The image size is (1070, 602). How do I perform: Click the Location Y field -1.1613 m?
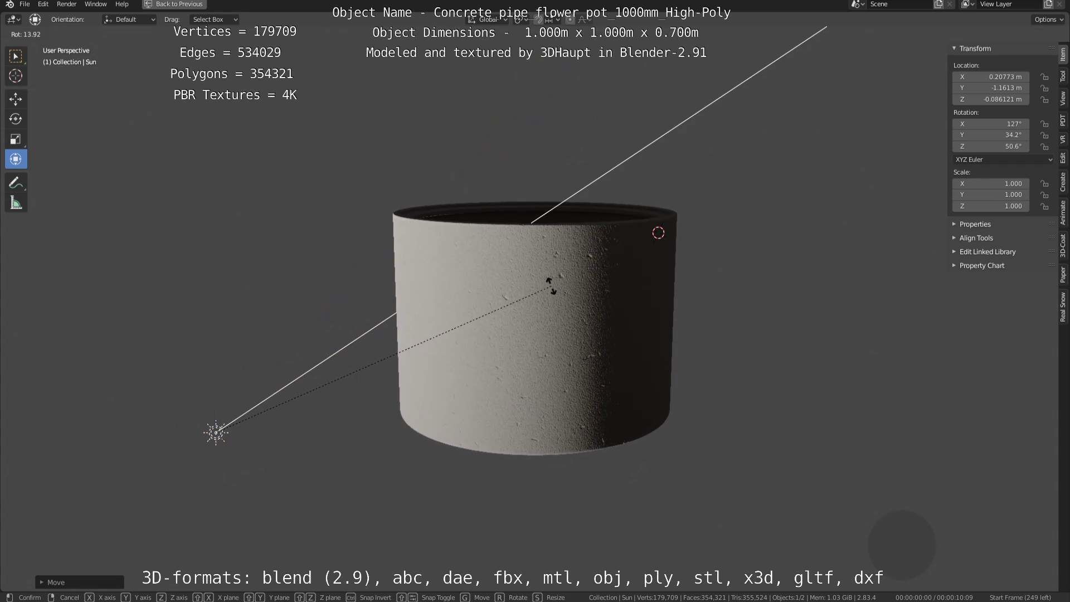click(x=990, y=88)
